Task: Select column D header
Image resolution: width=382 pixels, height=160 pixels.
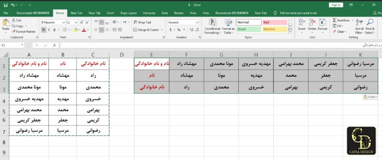Action: (x=122, y=55)
